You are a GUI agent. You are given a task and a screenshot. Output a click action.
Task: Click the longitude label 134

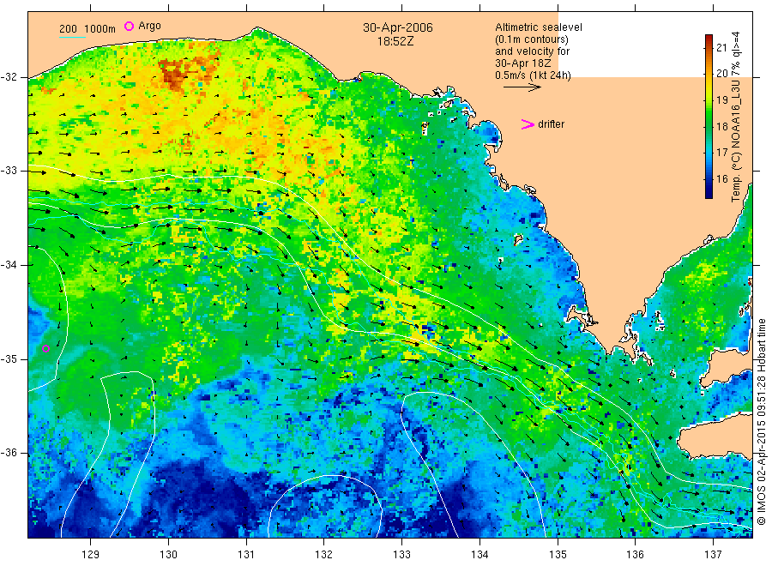[x=479, y=555]
